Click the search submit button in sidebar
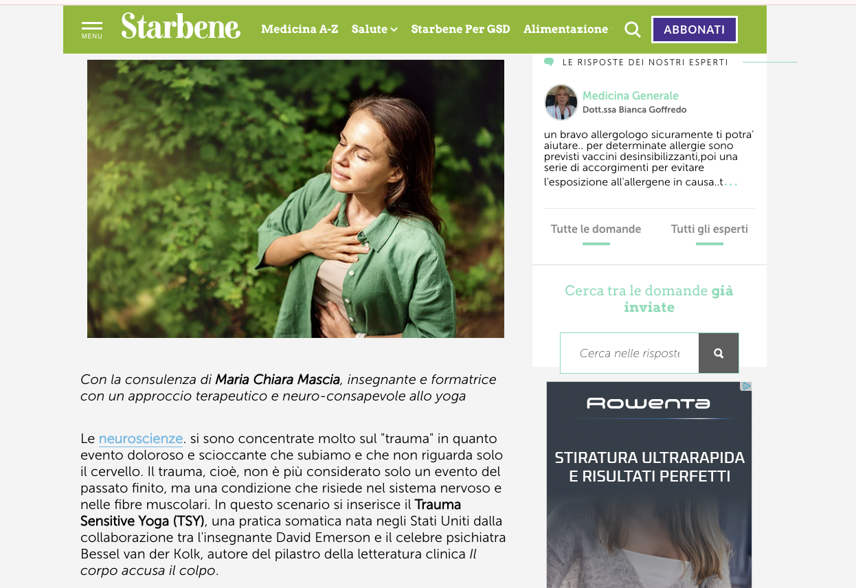Viewport: 856px width, 588px height. coord(719,353)
